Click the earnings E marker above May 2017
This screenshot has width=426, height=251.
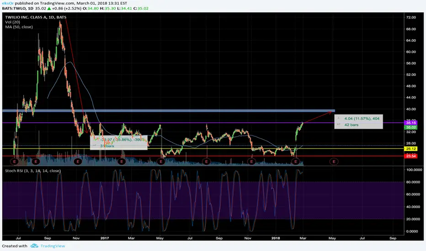(161, 162)
